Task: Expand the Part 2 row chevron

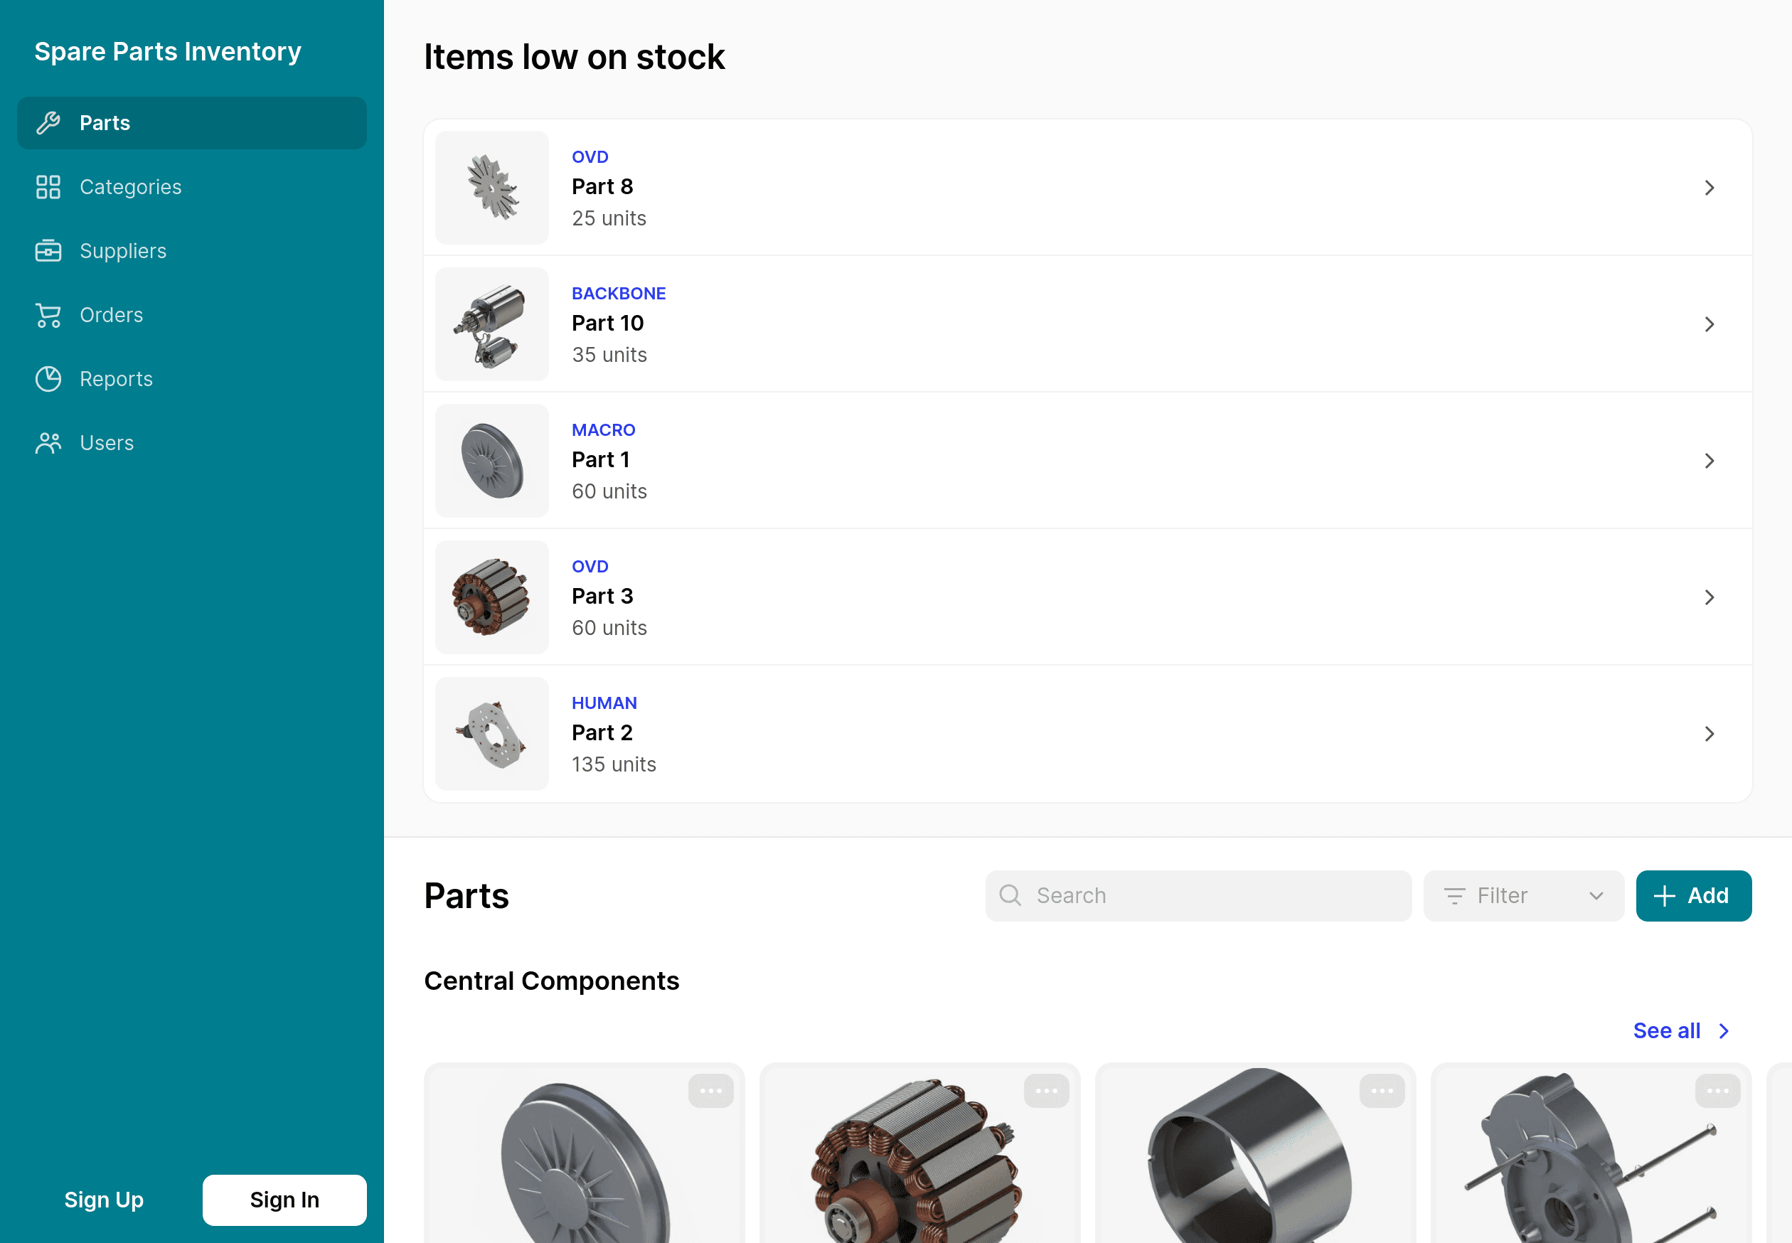Action: pos(1710,734)
